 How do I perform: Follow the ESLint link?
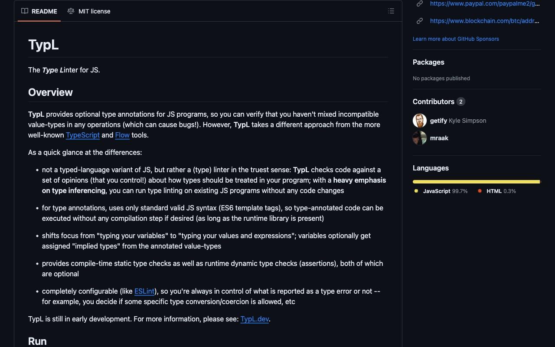coord(144,291)
